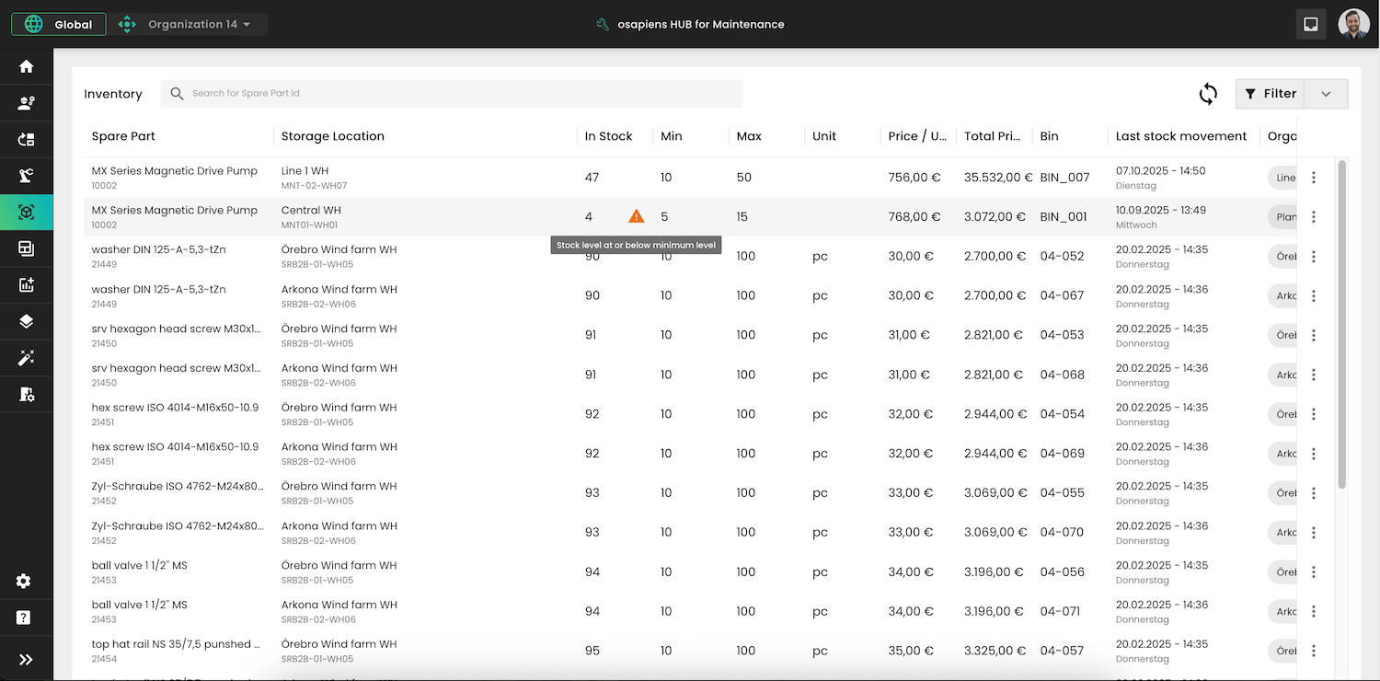Image resolution: width=1380 pixels, height=681 pixels.
Task: Click the Filter button
Action: click(x=1271, y=93)
